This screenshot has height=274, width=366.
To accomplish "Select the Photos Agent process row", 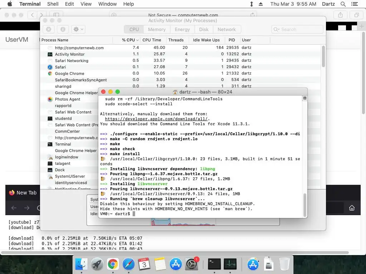I will pos(69,99).
